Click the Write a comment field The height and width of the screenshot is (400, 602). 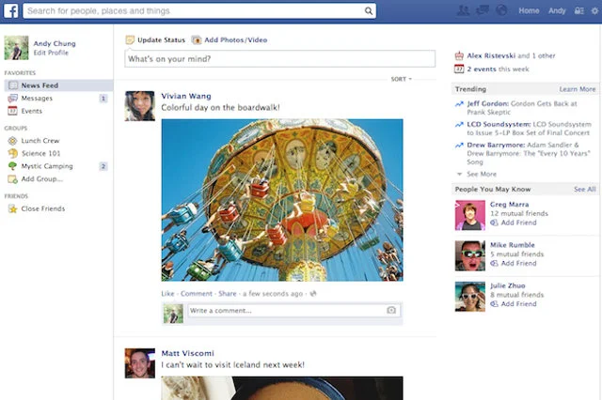coord(294,311)
